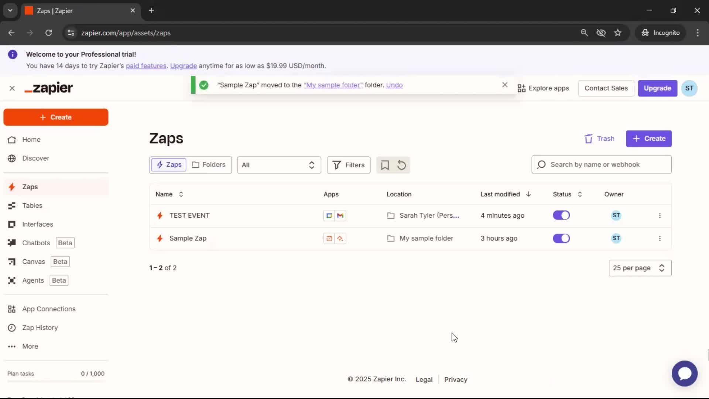Toggle Sample Zap status switch
Screen dimensions: 709x399
point(561,238)
